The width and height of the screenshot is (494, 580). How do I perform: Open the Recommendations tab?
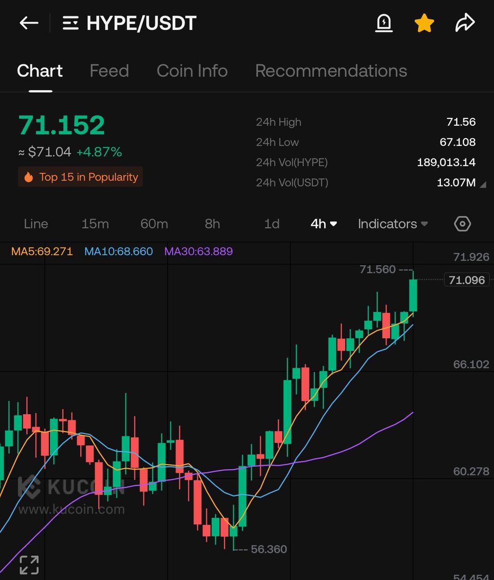point(331,71)
